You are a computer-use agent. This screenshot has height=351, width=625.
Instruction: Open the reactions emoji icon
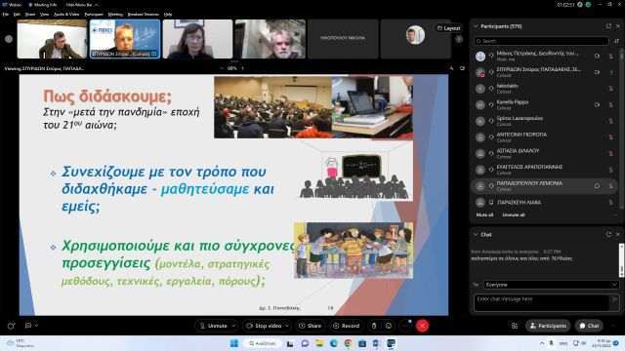[389, 326]
